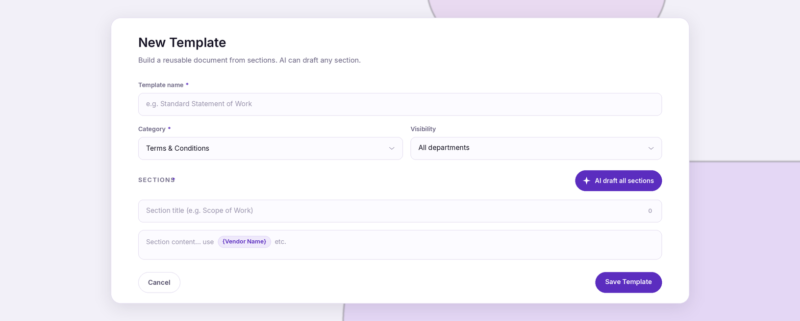Screen dimensions: 800x321
Task: Click into the Section content text area
Action: (400, 245)
